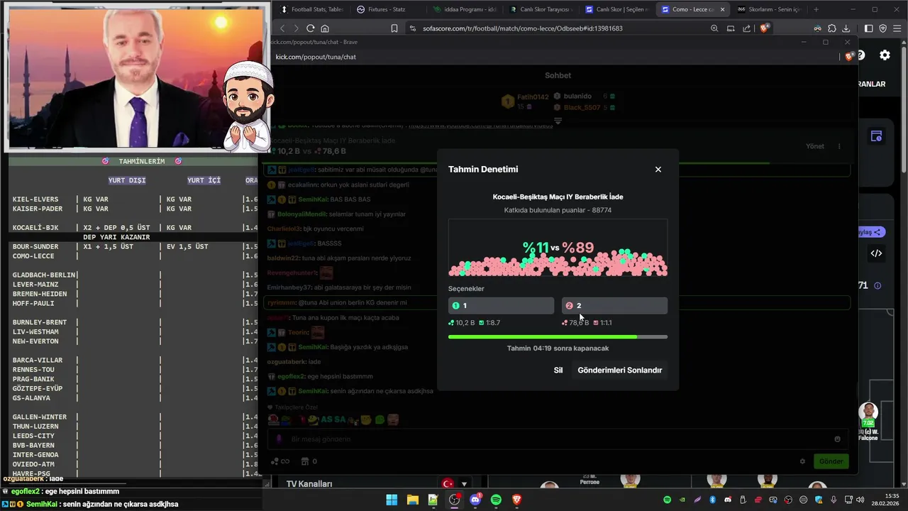Open the Brave main menu

pos(897,28)
